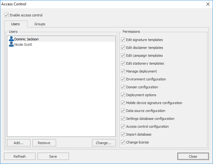Viewport: 213px width, 164px height.
Task: Click the Add... button
Action: pos(19,143)
